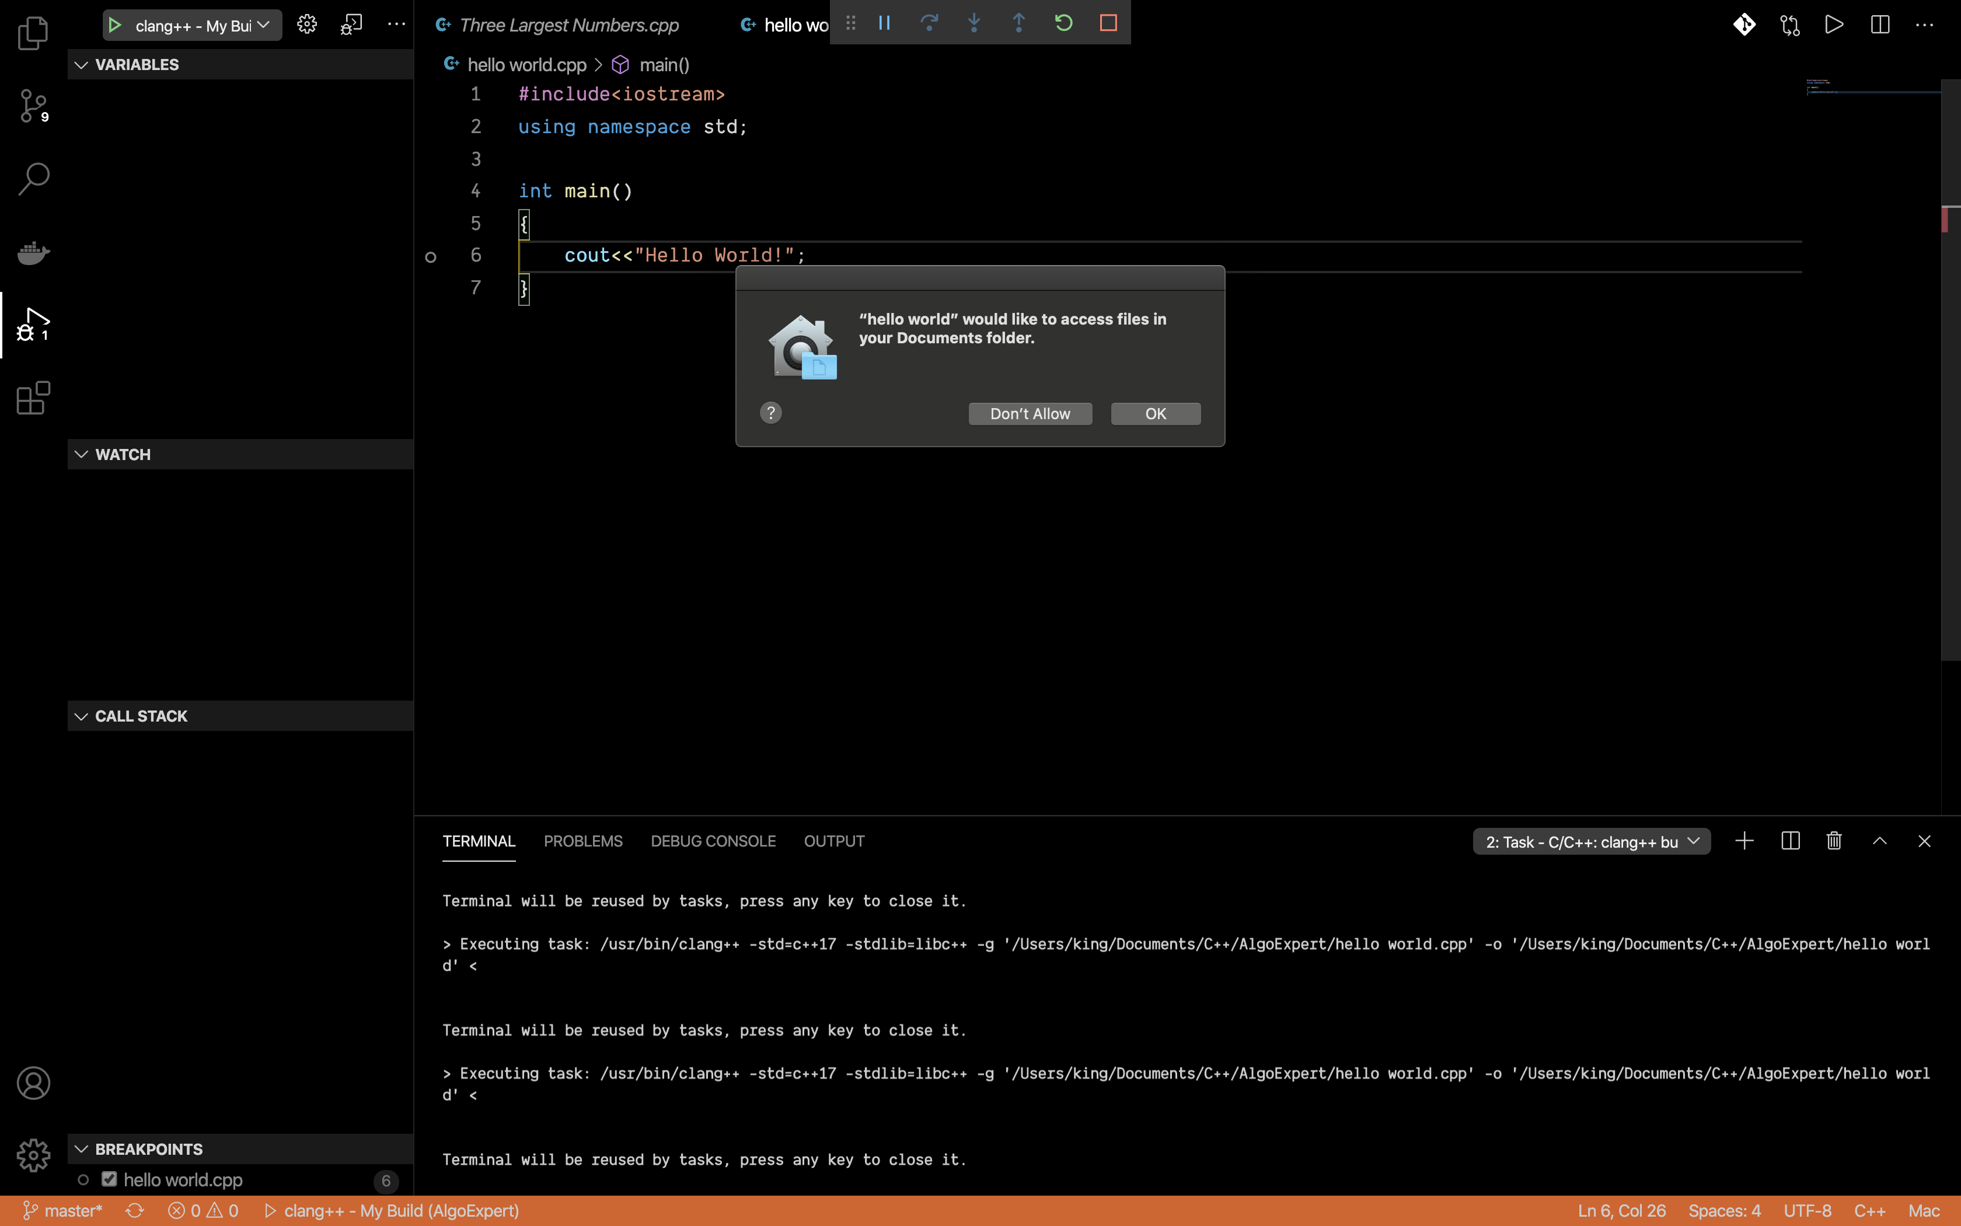
Task: Create a new terminal with plus icon
Action: tap(1744, 841)
